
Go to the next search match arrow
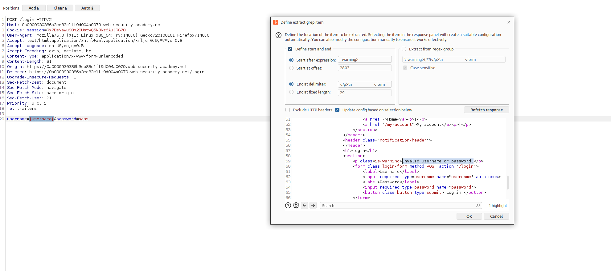click(313, 205)
